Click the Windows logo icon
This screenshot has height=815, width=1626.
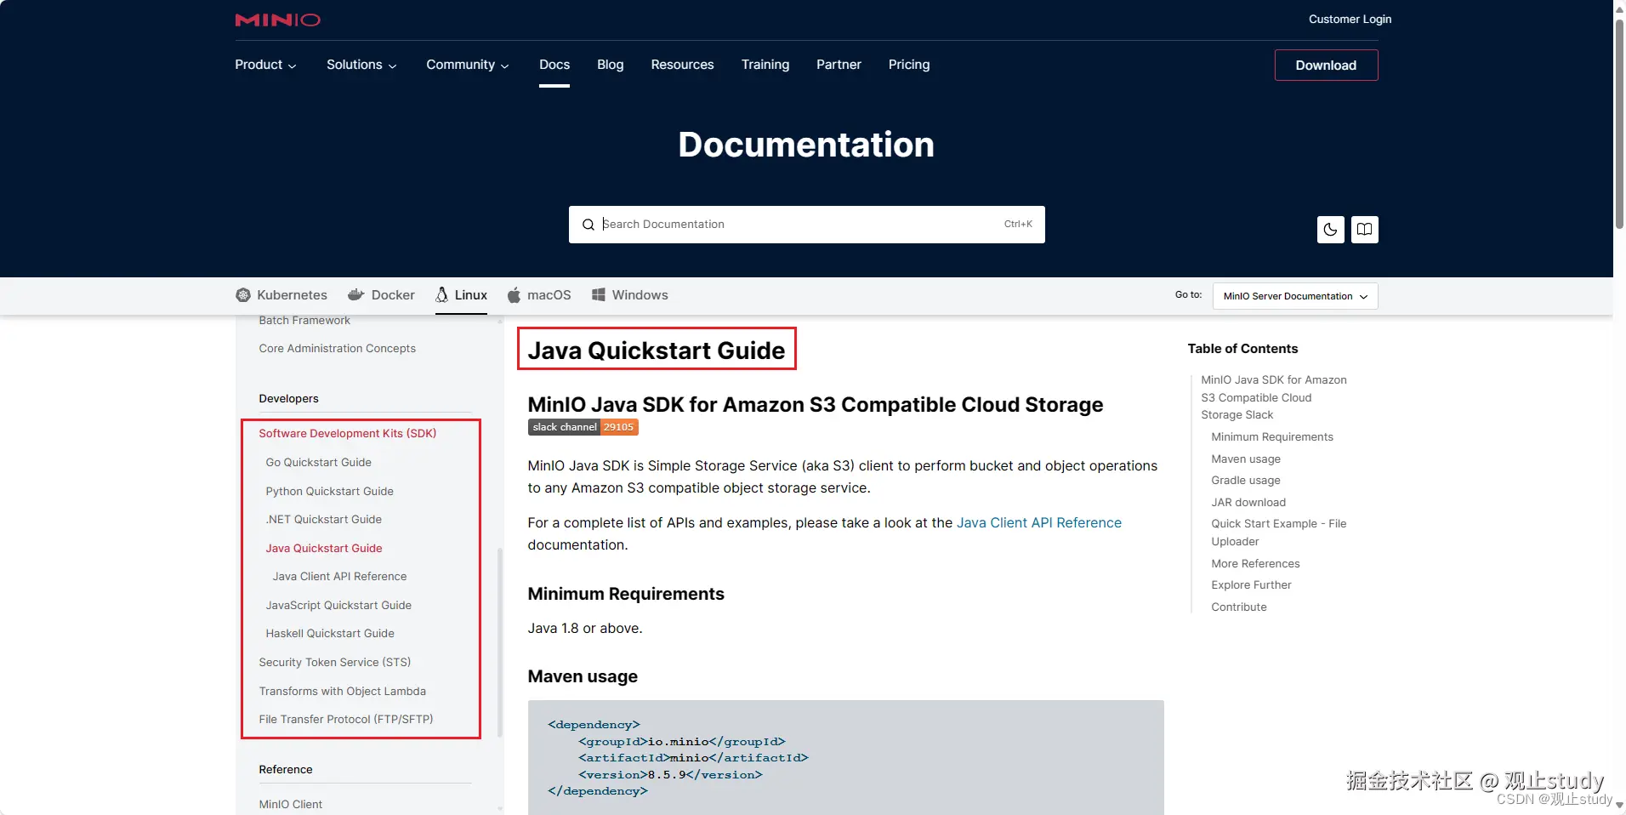click(x=599, y=294)
